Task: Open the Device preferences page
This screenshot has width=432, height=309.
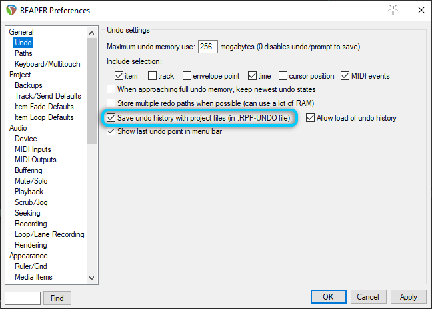Action: click(25, 139)
